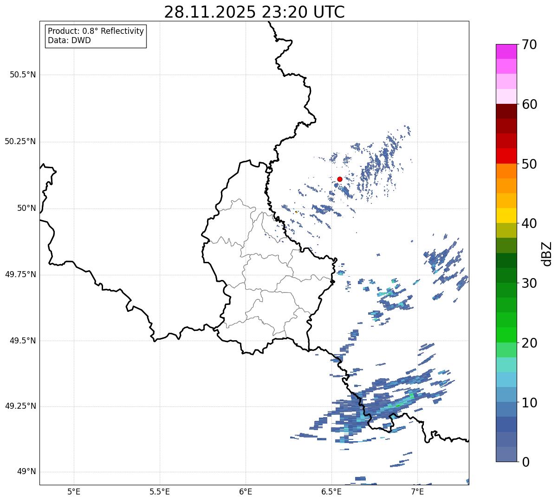Click the tiny orange echo near 50°N

coord(296,212)
